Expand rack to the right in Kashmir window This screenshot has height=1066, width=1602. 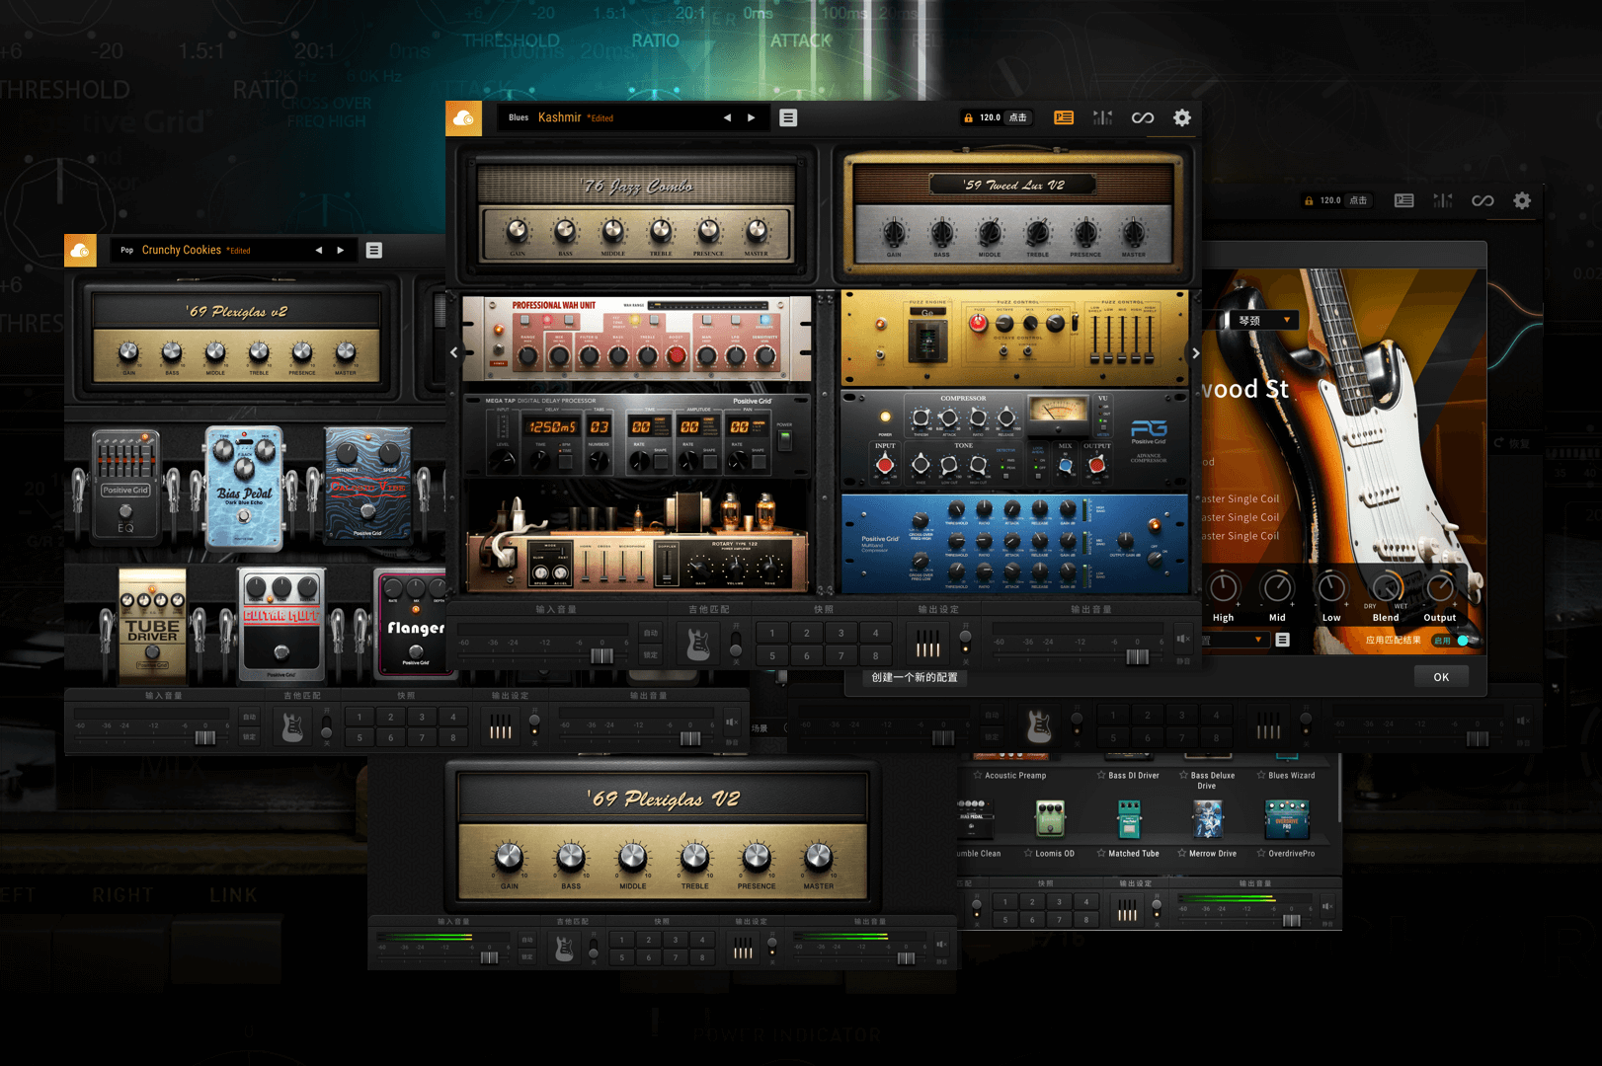pyautogui.click(x=1195, y=352)
